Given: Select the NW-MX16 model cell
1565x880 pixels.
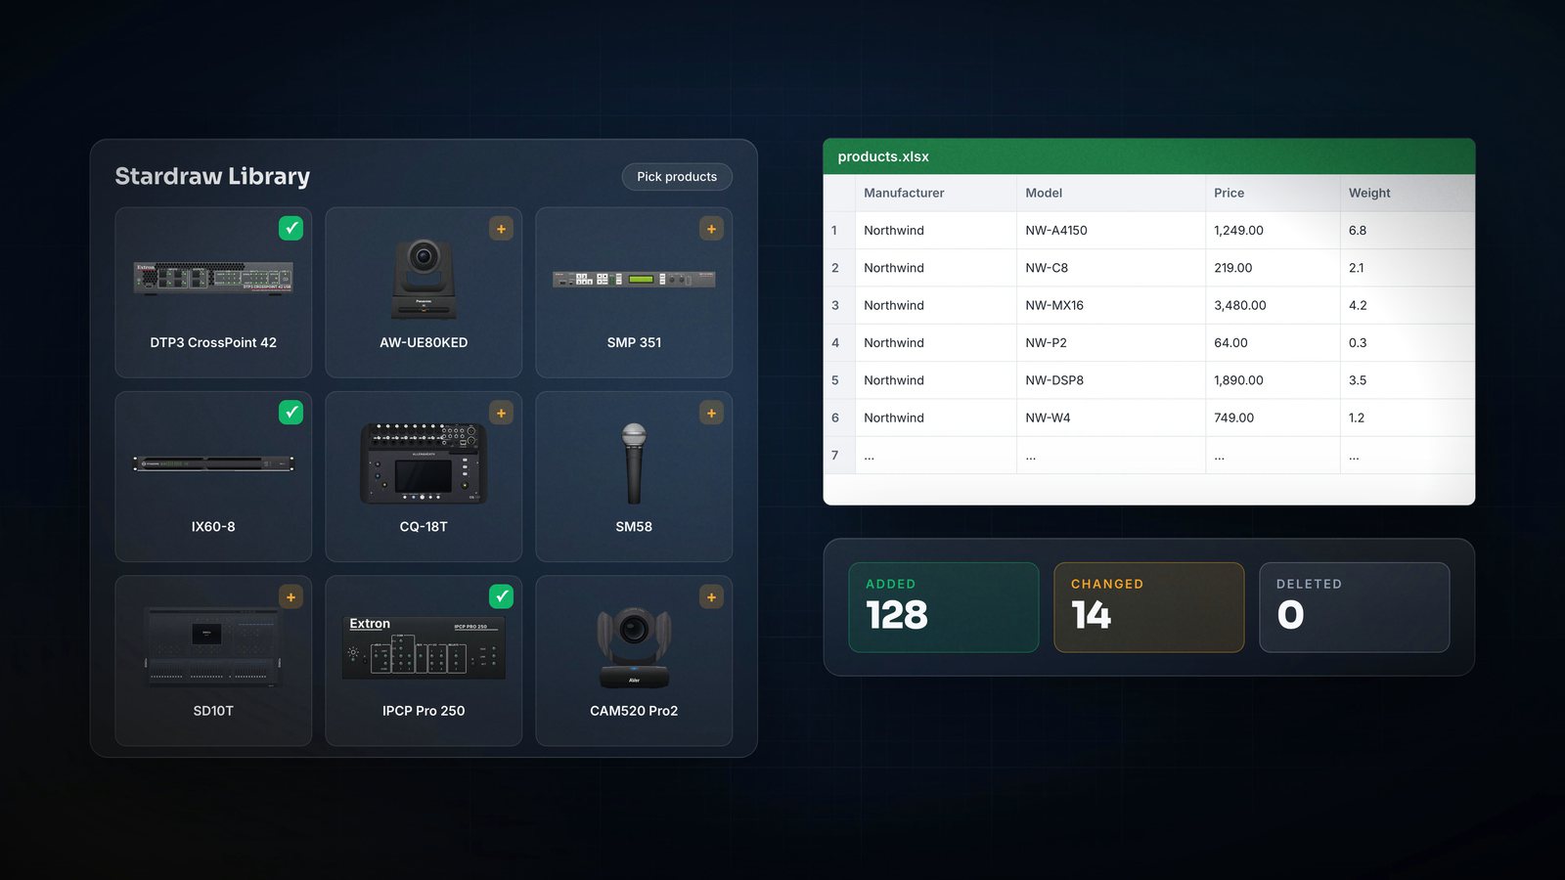Looking at the screenshot, I should point(1111,305).
